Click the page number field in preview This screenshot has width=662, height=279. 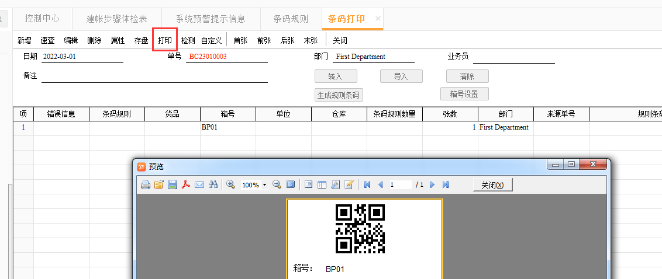coord(399,184)
